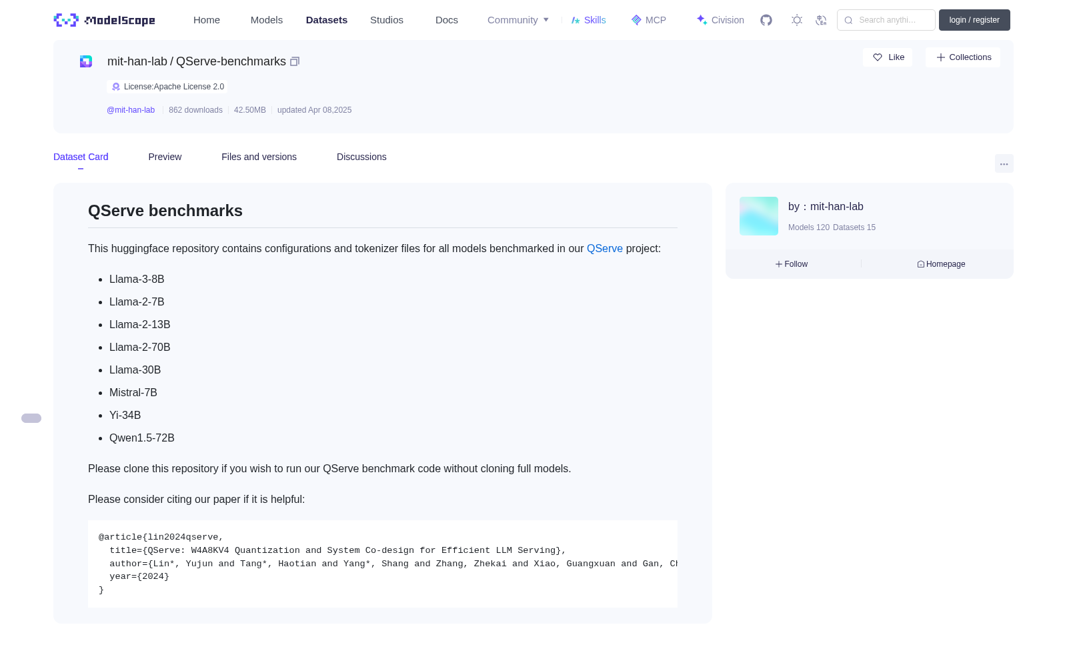Click the 'updated Apr 08,2025' text
This screenshot has width=1067, height=667.
tap(314, 110)
